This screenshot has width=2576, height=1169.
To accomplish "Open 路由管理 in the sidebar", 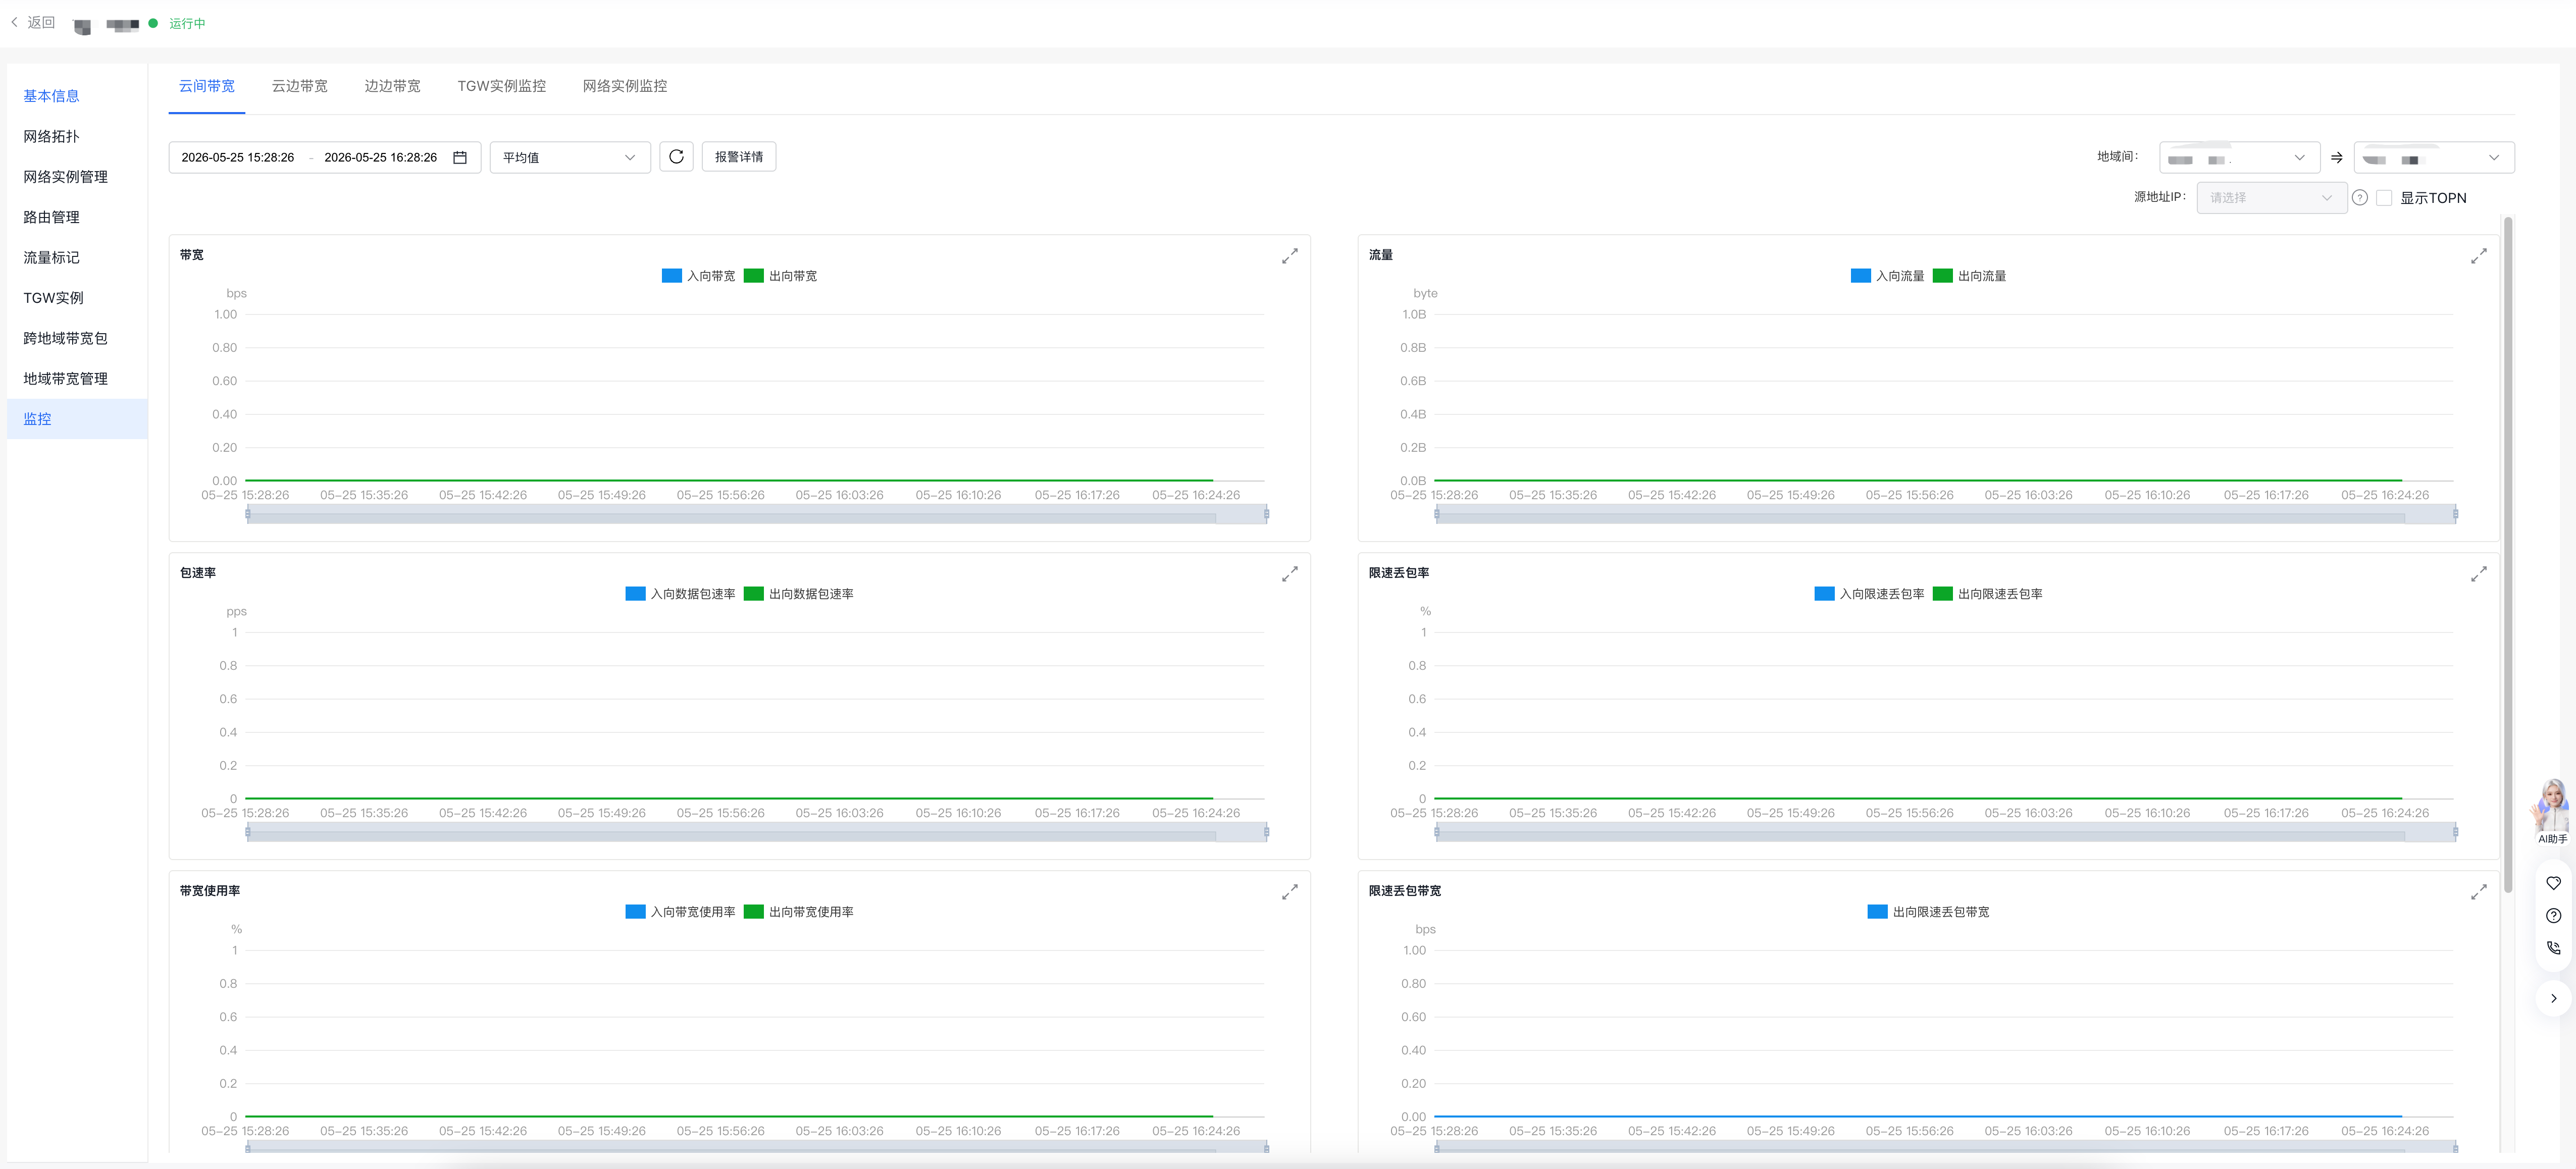I will click(x=77, y=217).
